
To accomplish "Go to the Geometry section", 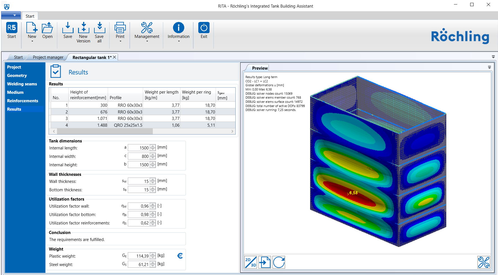I will click(17, 76).
